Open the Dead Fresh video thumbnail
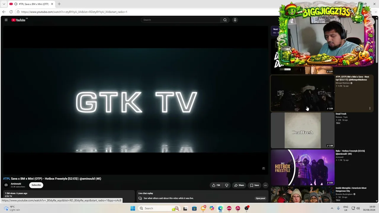The width and height of the screenshot is (379, 213). (x=303, y=130)
